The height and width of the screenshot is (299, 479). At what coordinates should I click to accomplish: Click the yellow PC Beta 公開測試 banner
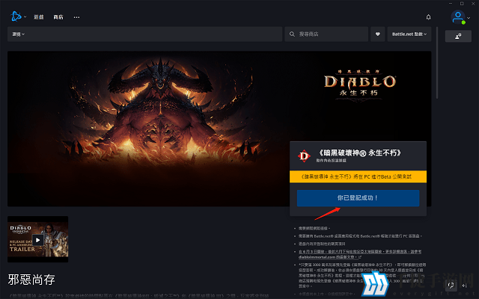point(358,176)
